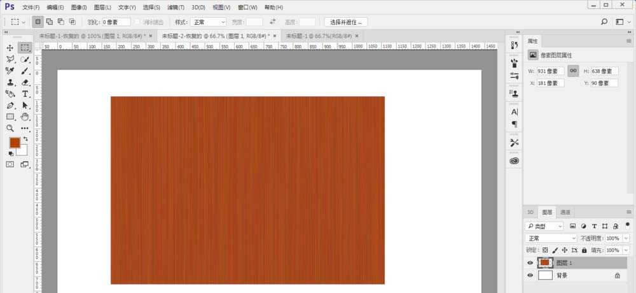Select the Eyedropper tool
636x293 pixels.
click(10, 71)
